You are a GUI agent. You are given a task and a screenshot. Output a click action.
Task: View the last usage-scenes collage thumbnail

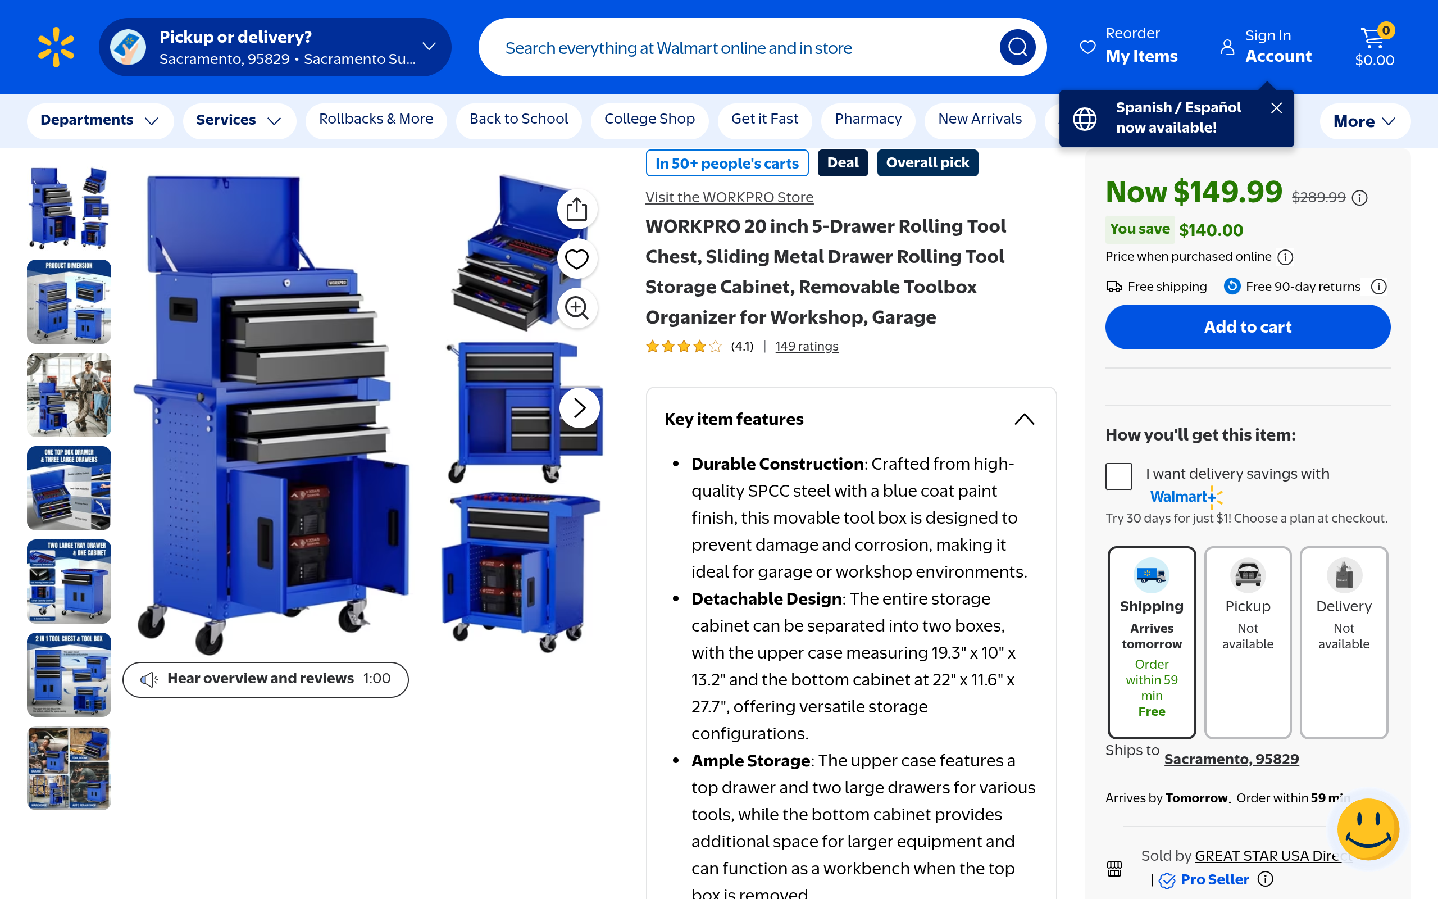tap(69, 768)
